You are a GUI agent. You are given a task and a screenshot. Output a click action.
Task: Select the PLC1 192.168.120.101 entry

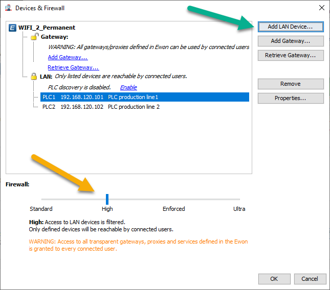point(145,97)
